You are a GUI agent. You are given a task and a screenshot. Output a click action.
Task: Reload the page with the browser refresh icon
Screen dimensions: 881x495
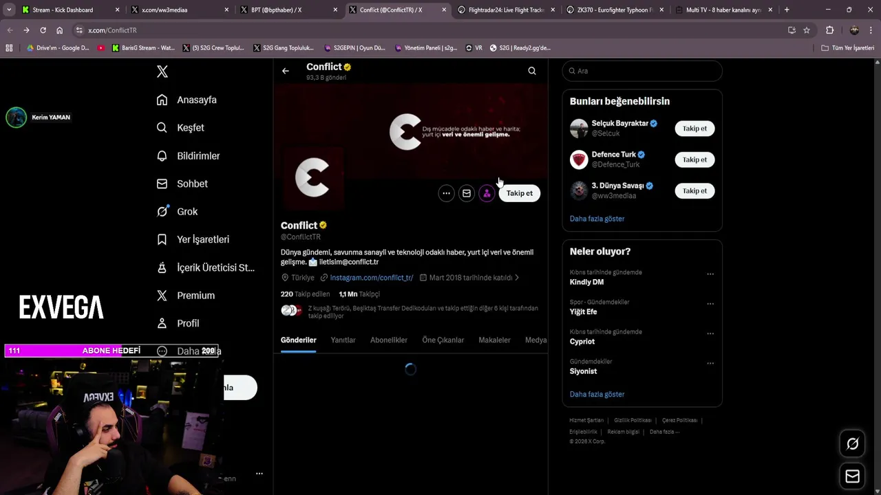pos(43,30)
